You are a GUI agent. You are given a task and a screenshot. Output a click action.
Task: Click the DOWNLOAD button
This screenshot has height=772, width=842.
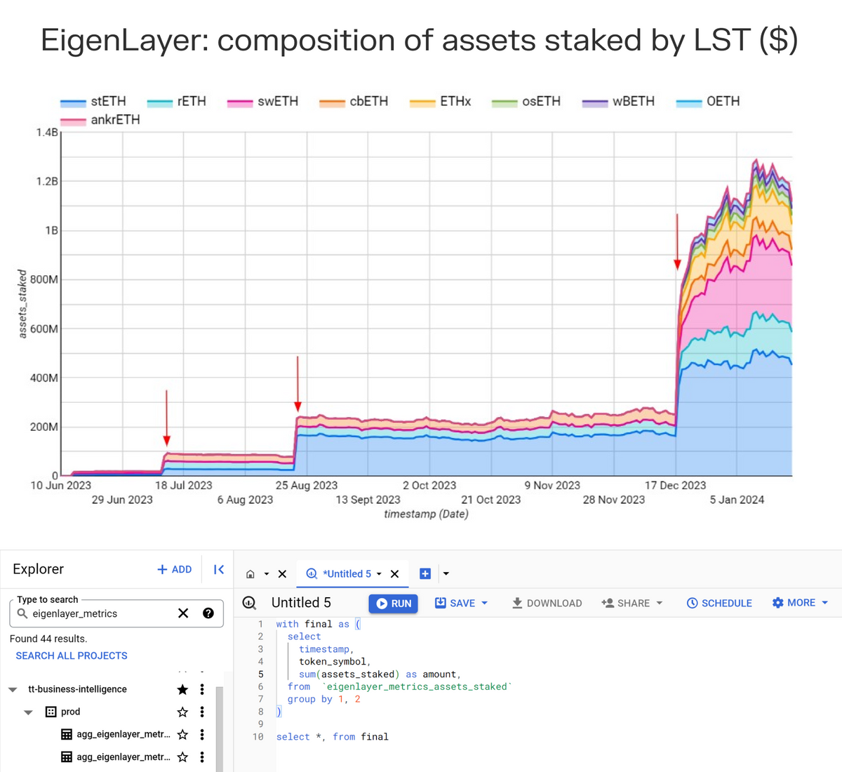[x=547, y=604]
